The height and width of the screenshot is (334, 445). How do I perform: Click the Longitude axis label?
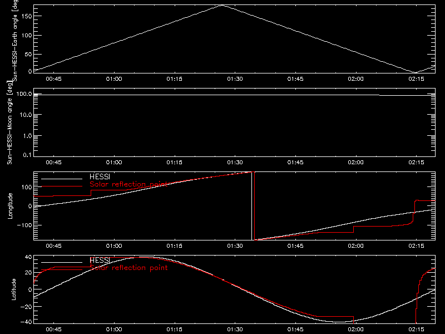[x=10, y=206]
